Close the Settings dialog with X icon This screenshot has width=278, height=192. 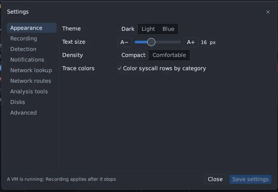268,12
